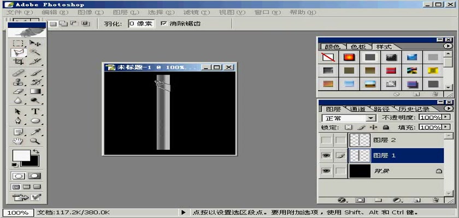Apply the no-style red slash swatch
This screenshot has height=218, width=459.
tap(328, 57)
